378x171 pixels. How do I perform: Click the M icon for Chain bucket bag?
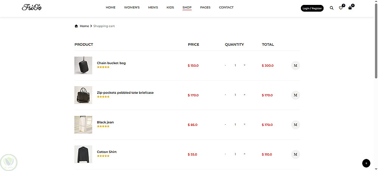(x=296, y=66)
